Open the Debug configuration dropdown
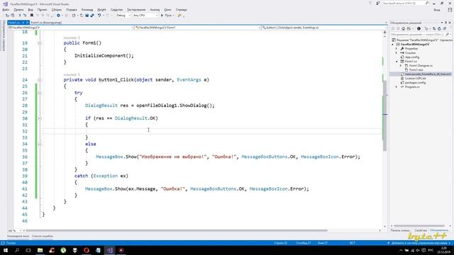 [x=123, y=16]
